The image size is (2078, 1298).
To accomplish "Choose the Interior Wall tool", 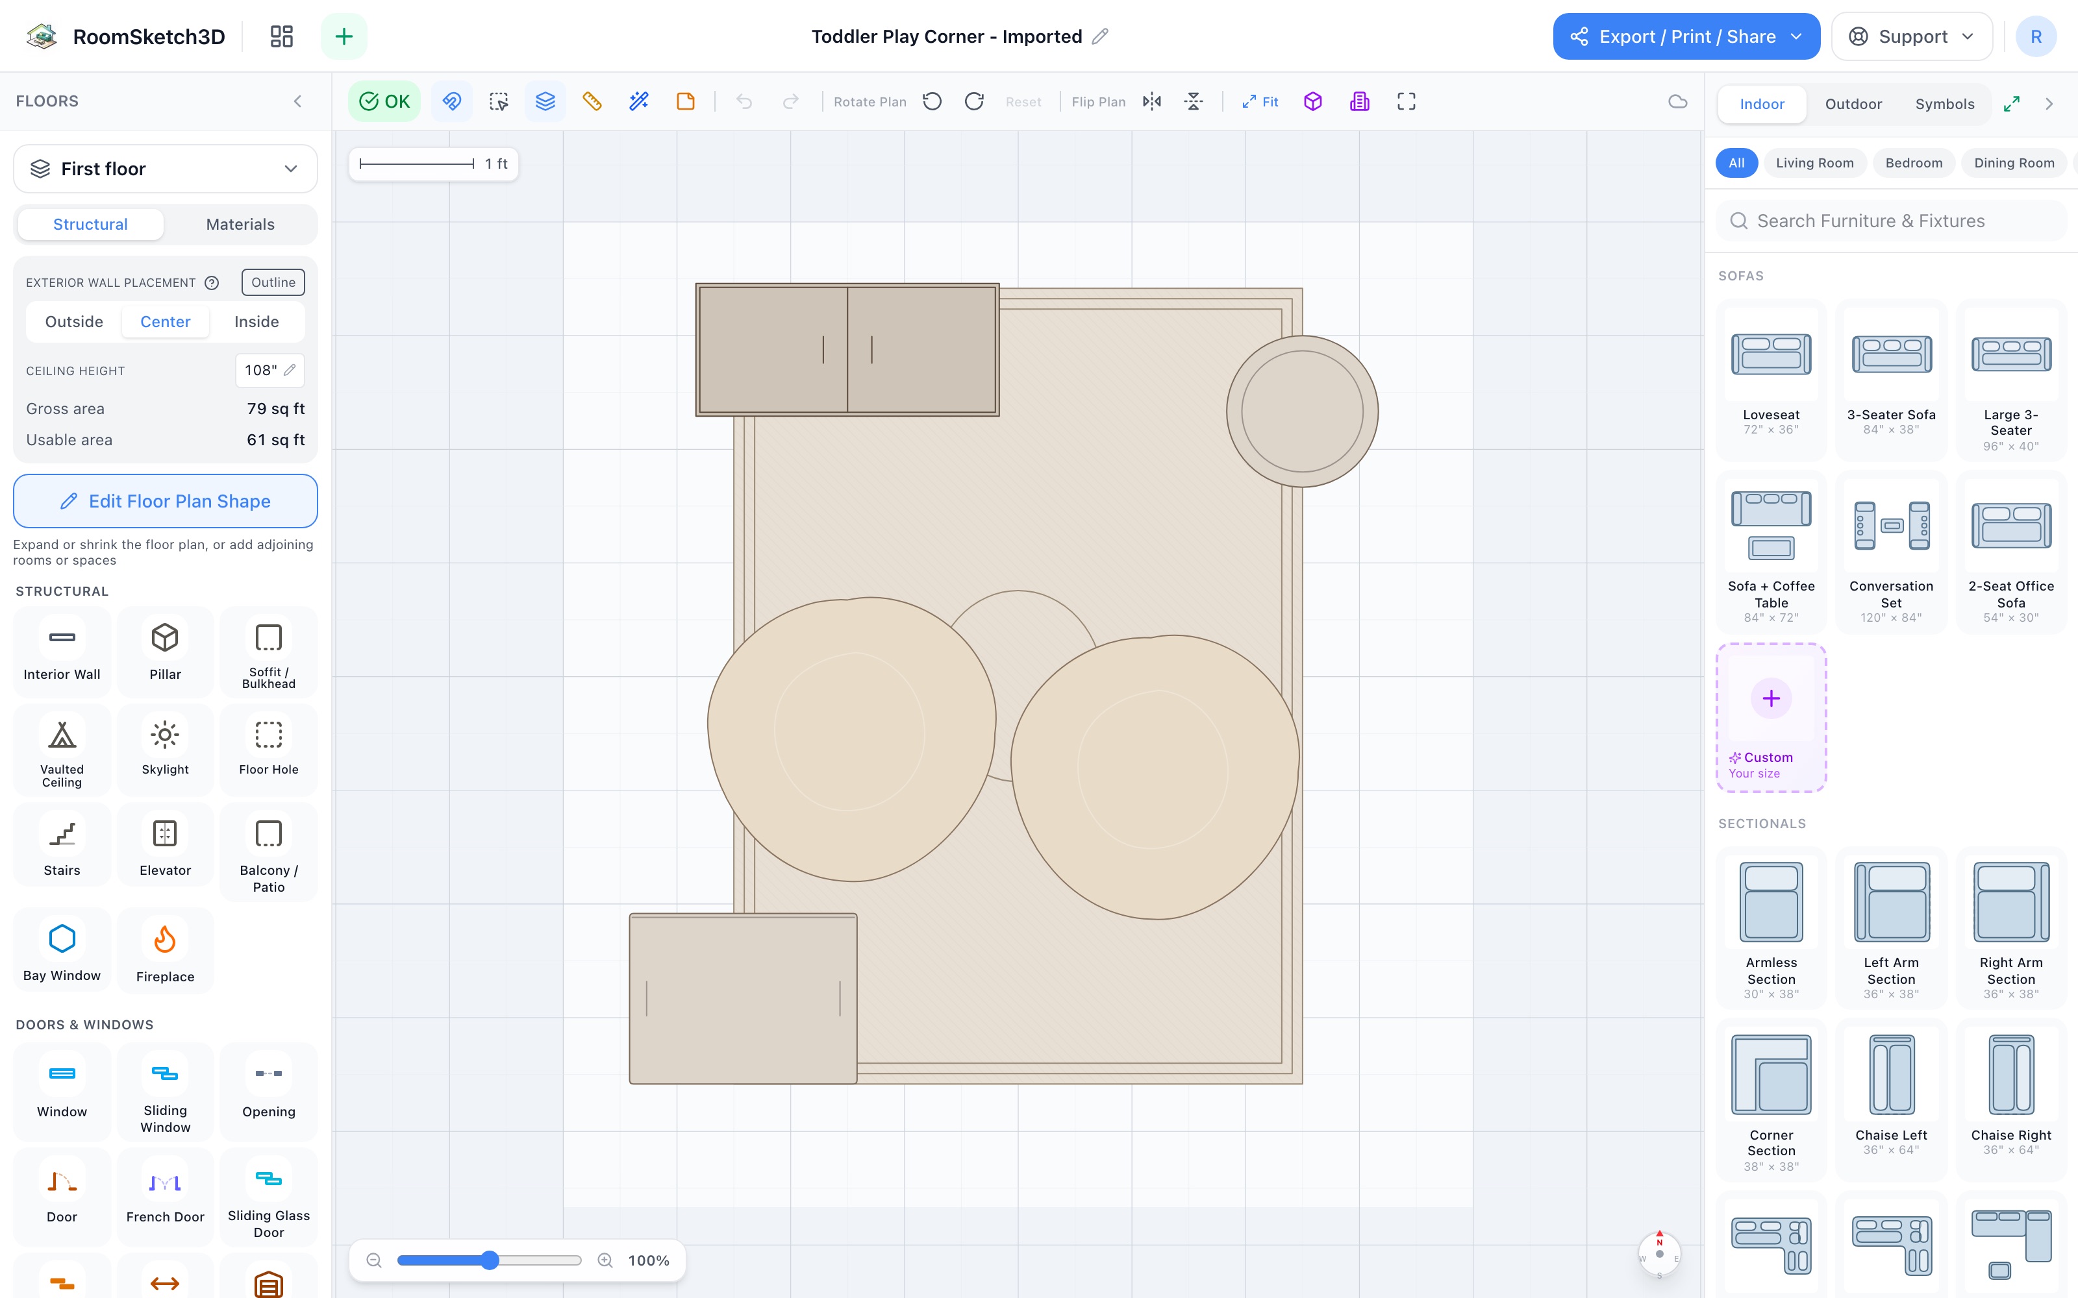I will point(62,652).
